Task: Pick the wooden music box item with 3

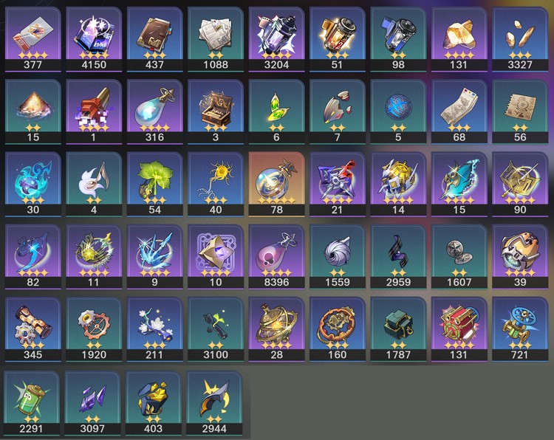Action: [216, 111]
